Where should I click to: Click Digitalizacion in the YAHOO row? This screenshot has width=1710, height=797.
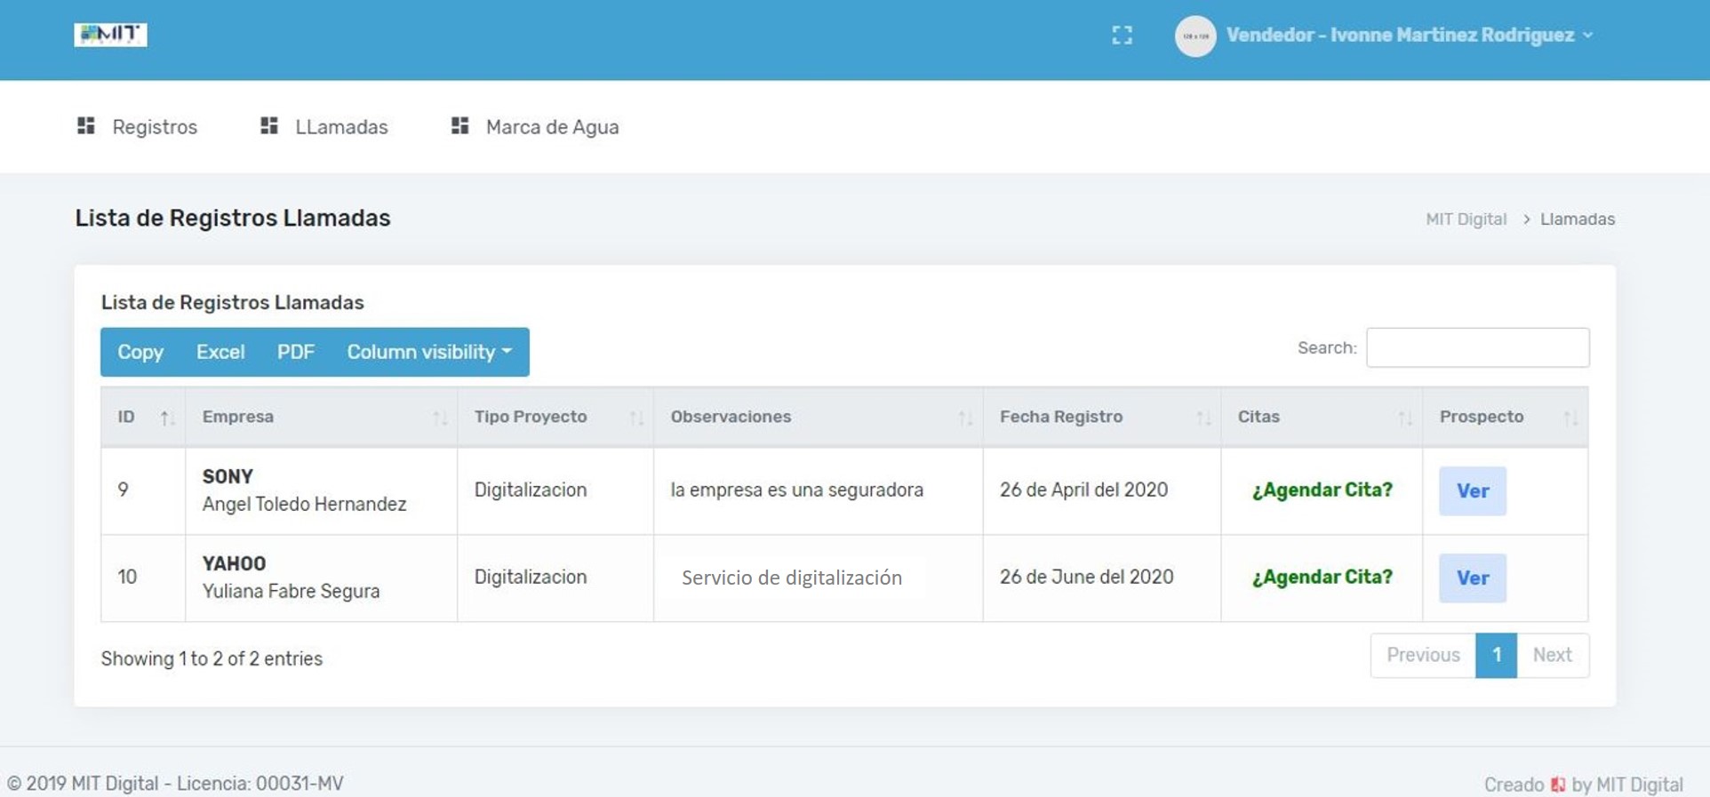530,577
